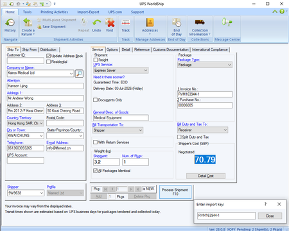Click the Multi-piece Shipment item
Screen dimensions: 289x231
click(x=57, y=20)
